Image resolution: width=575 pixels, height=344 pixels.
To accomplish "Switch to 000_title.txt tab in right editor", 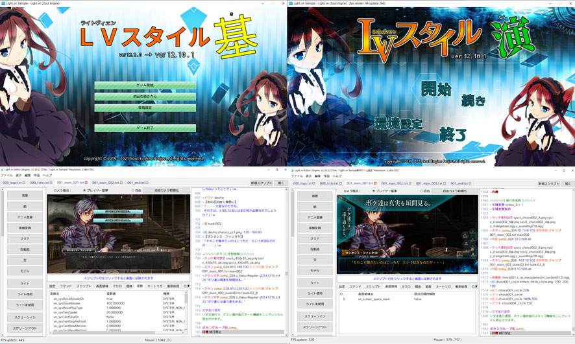I will [328, 183].
